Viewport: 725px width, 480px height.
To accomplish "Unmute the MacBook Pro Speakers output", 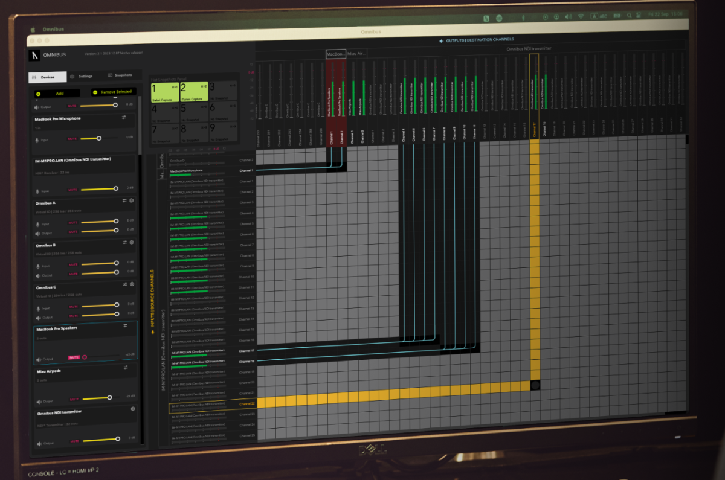I will click(x=74, y=357).
